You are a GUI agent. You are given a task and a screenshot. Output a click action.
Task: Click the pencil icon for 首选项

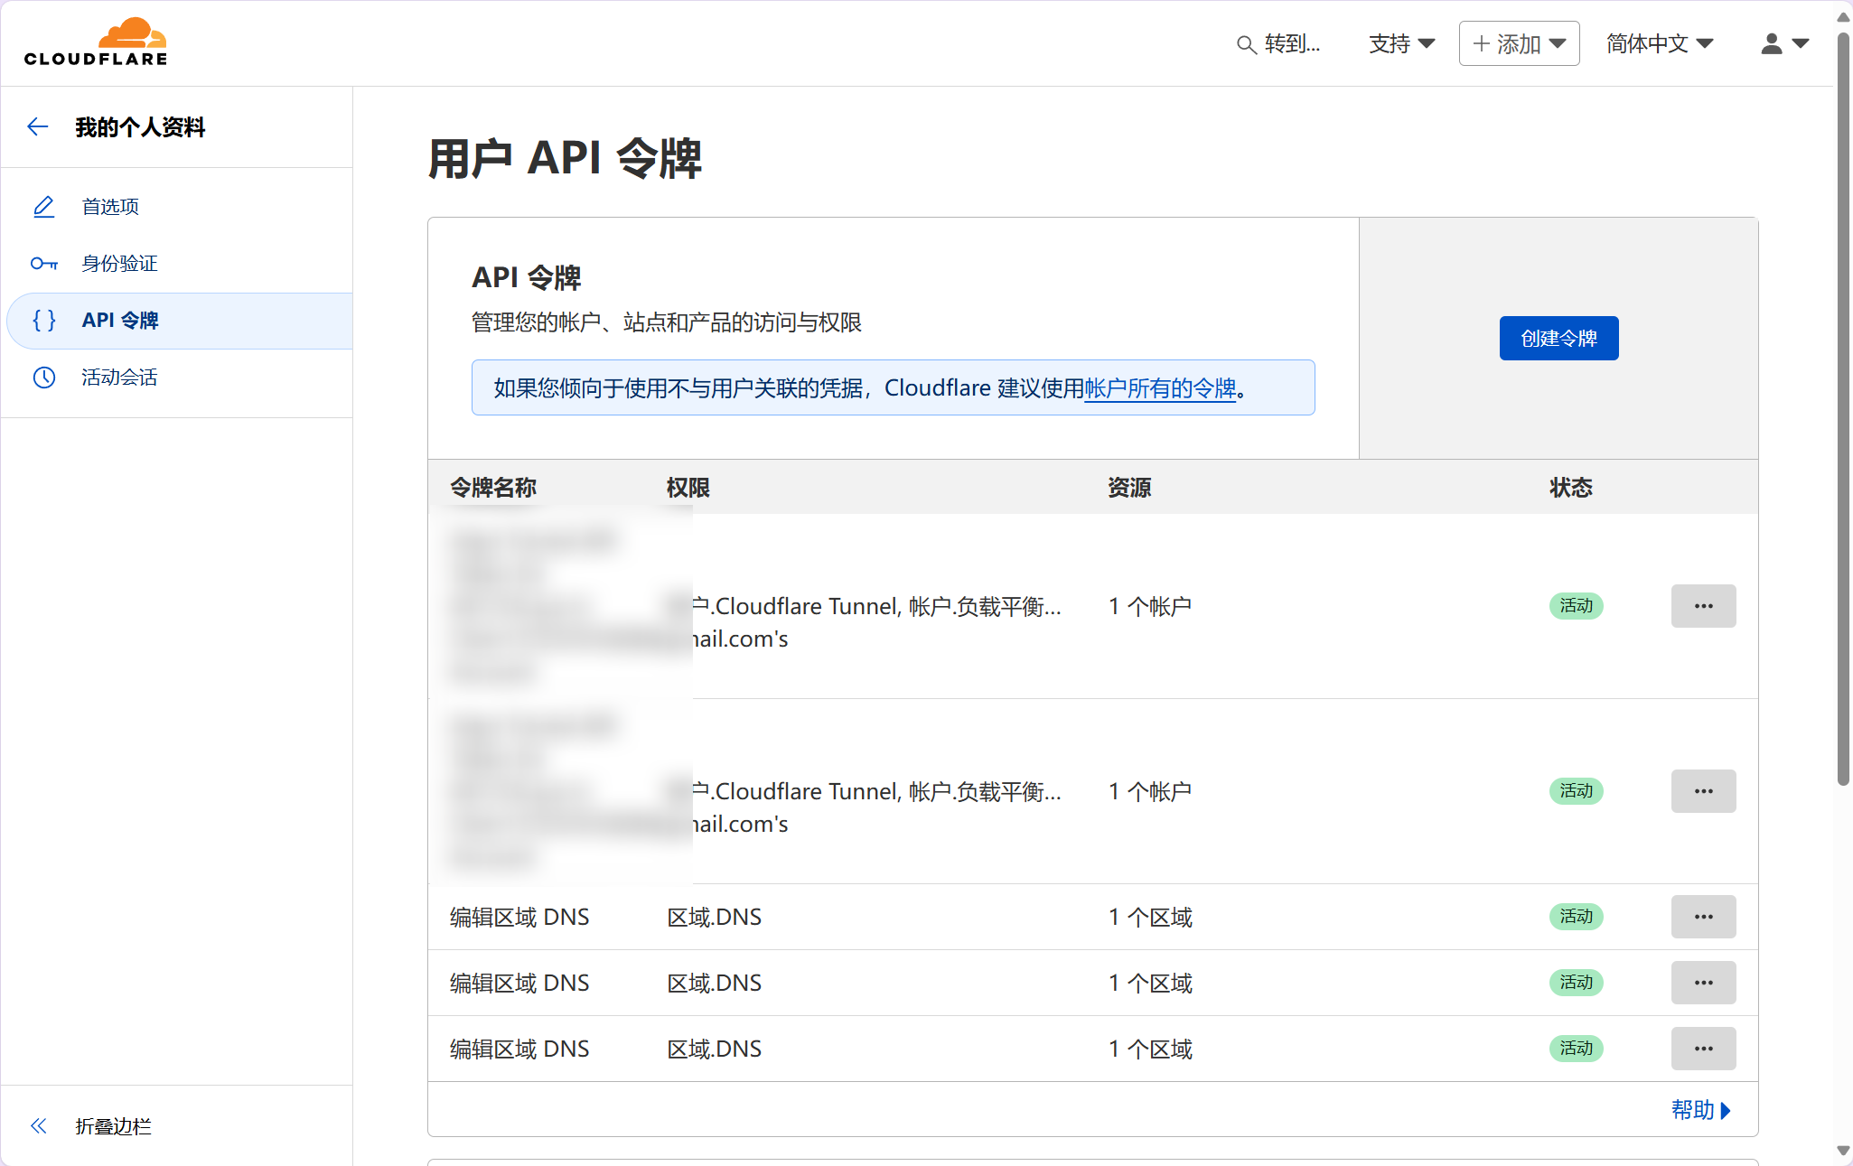pos(44,207)
